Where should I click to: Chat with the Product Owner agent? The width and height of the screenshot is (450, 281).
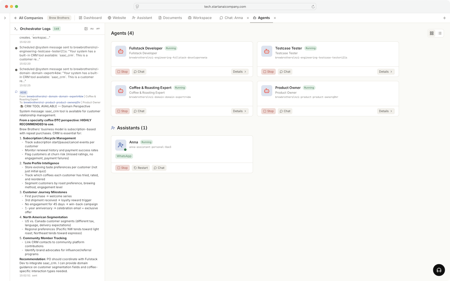[285, 111]
